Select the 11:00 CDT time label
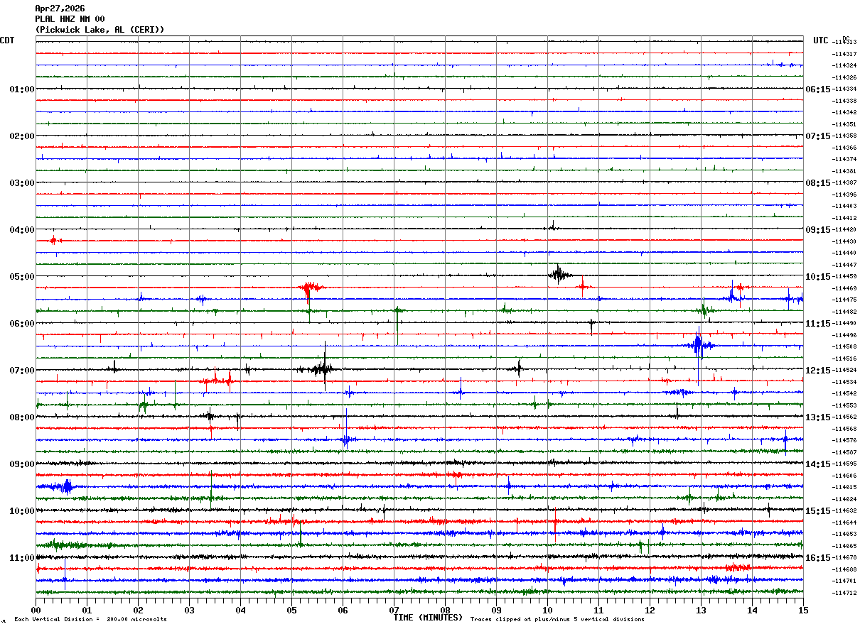 tap(22, 557)
